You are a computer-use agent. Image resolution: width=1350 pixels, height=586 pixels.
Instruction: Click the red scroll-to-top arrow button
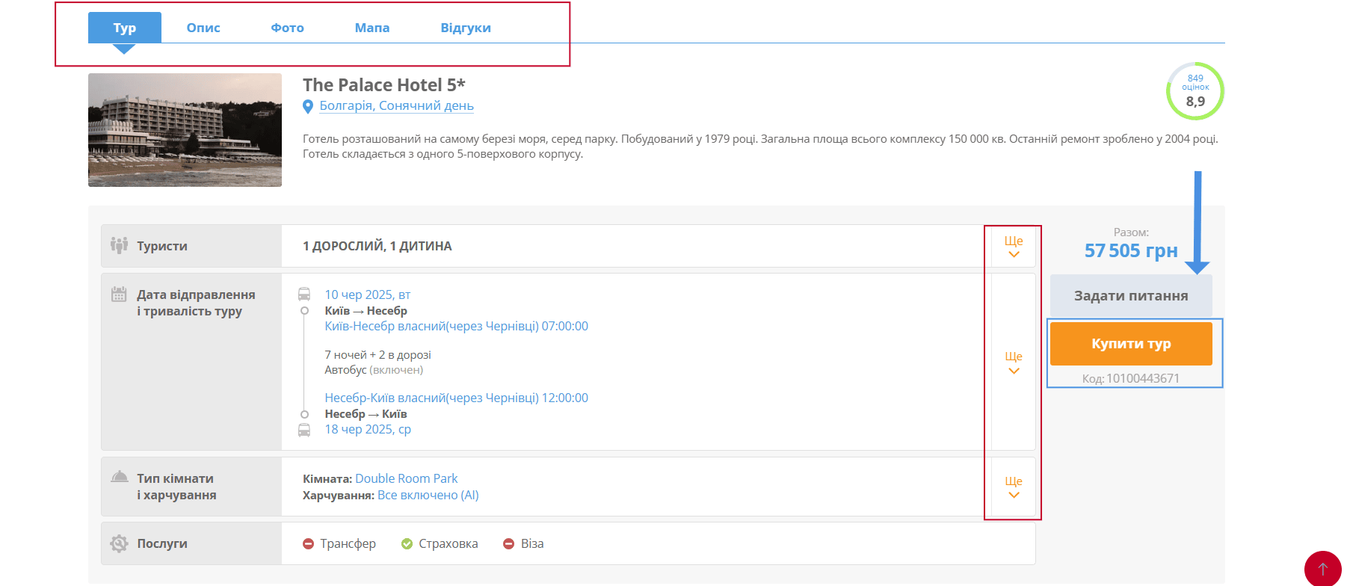pos(1322,569)
